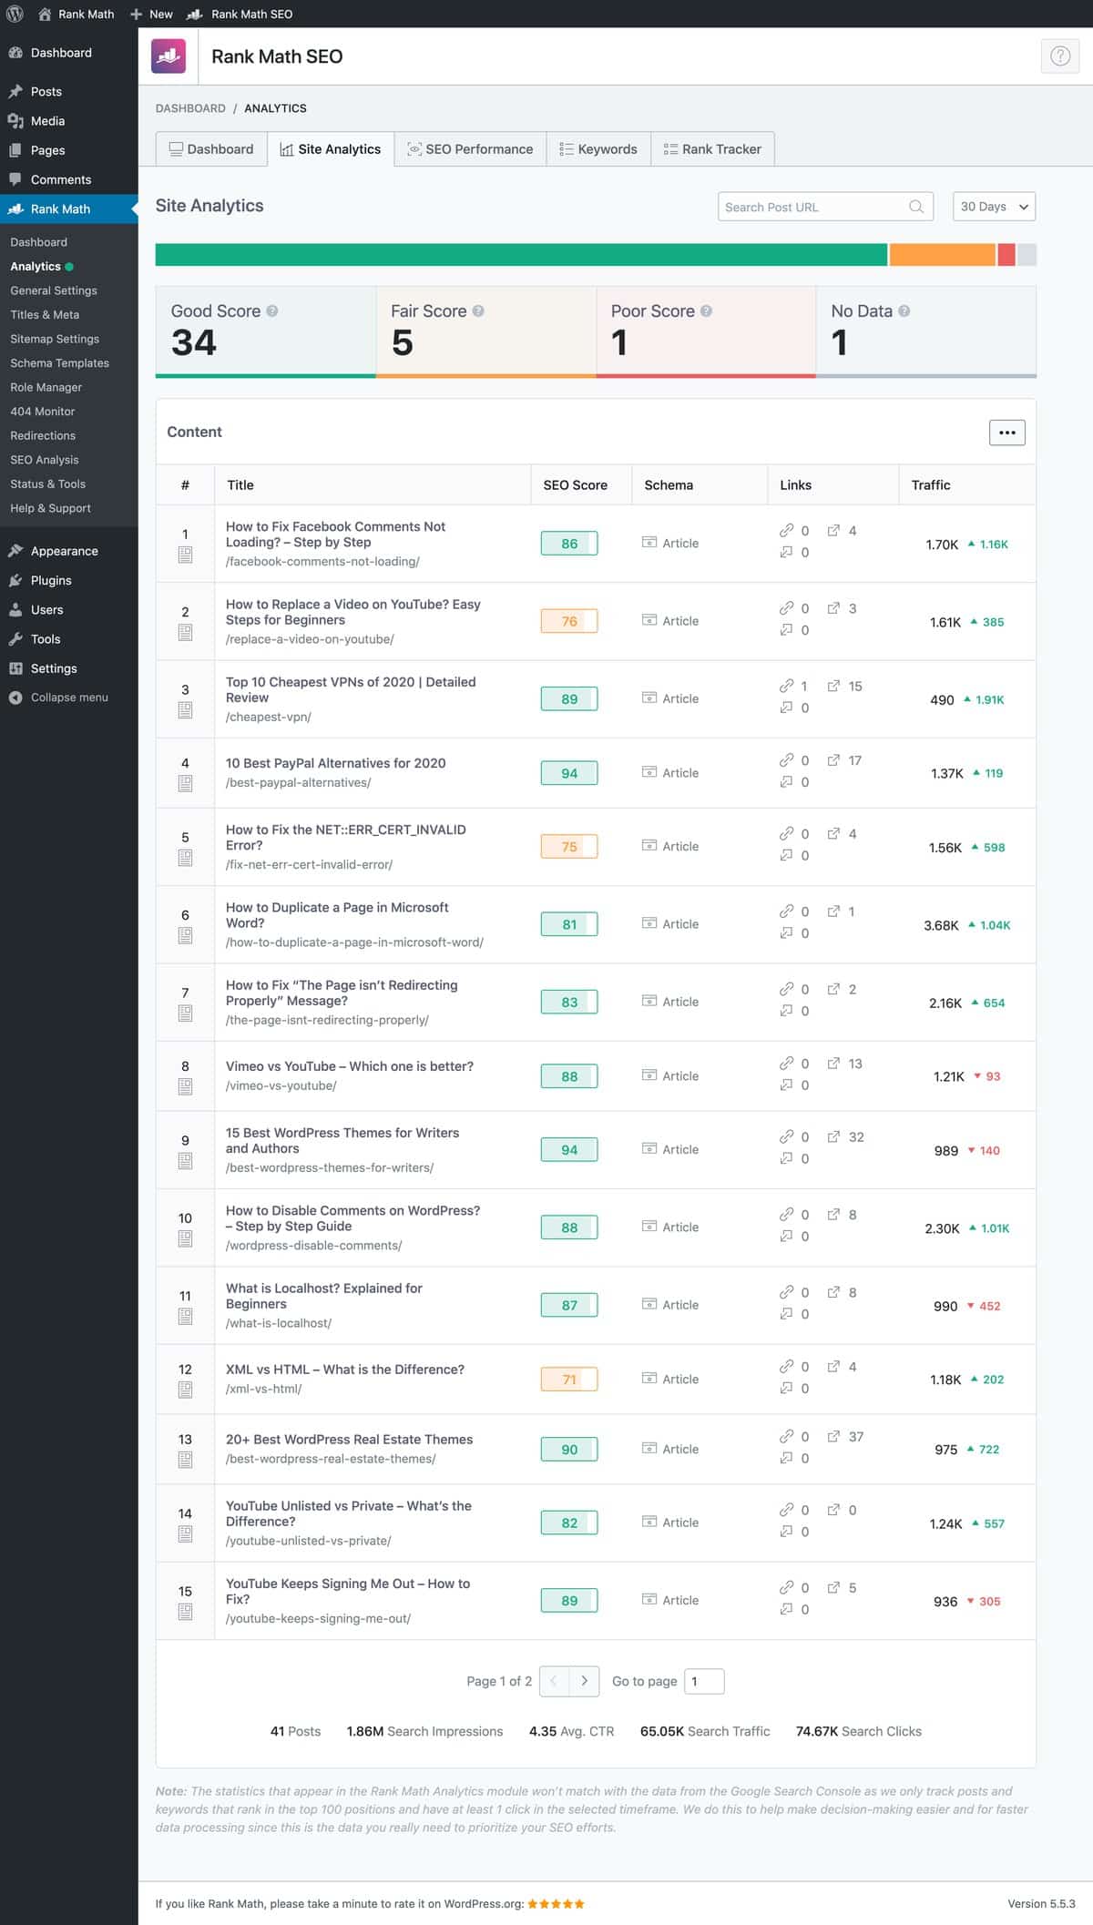Open Media in the sidebar

(47, 121)
